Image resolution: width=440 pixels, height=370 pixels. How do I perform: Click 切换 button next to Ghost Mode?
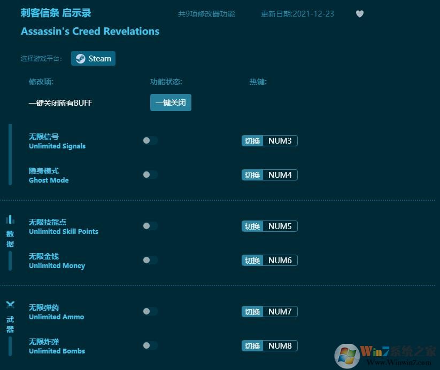[x=251, y=175]
